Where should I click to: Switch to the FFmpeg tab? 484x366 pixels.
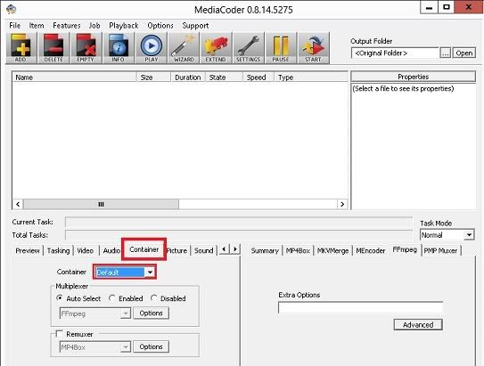coord(405,249)
